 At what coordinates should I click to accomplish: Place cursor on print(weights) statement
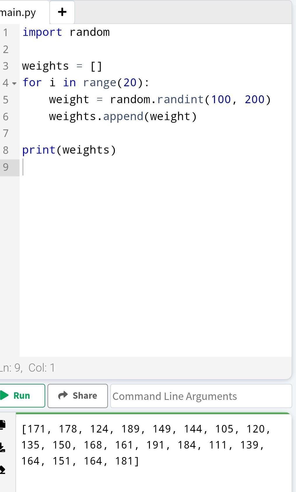click(69, 150)
